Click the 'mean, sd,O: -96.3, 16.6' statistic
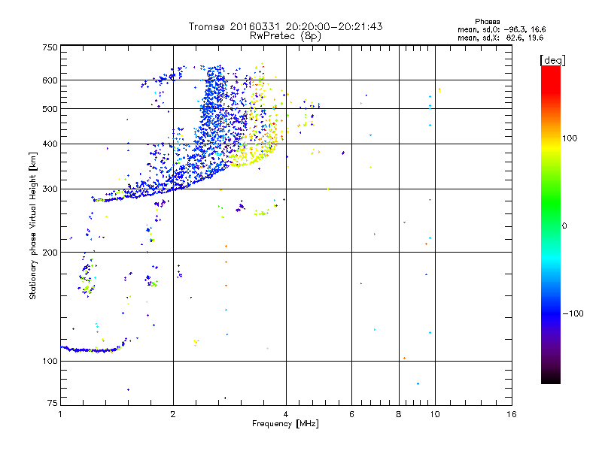 coord(501,29)
